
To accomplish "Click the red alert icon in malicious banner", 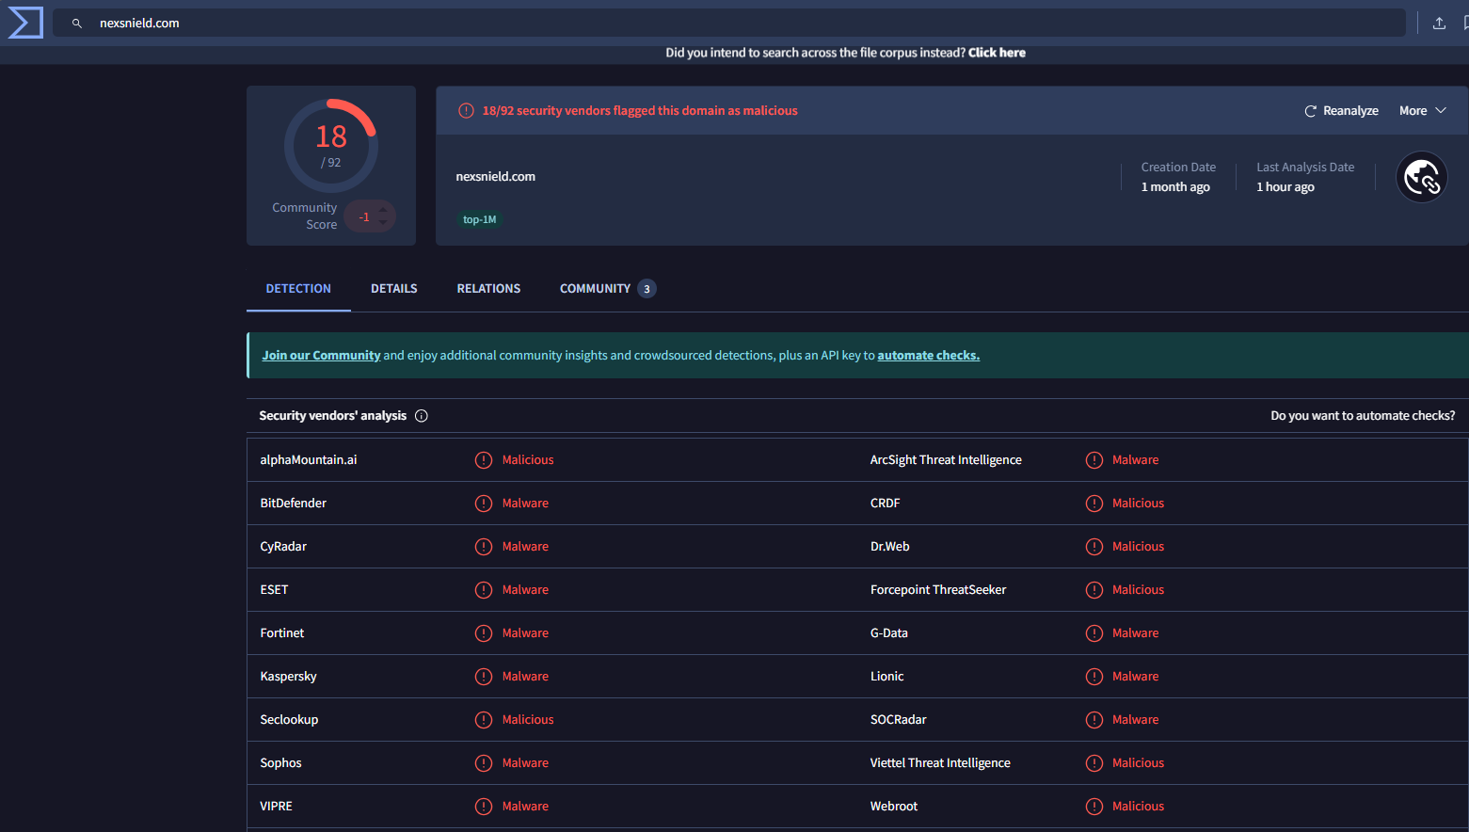I will (466, 111).
